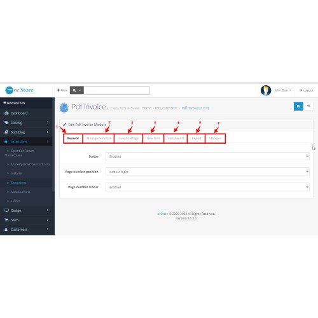Open the John Doe user menu

pos(283,90)
